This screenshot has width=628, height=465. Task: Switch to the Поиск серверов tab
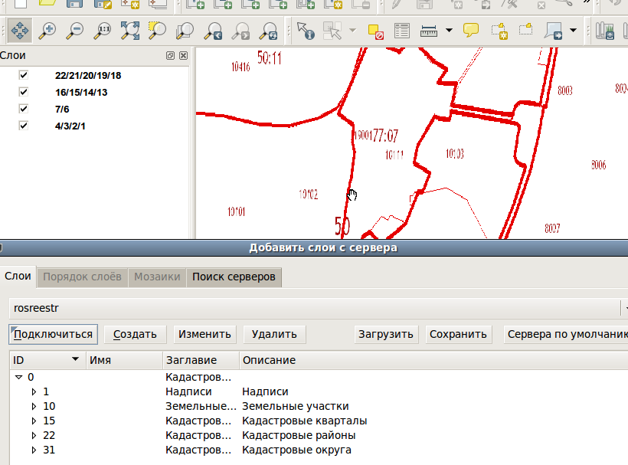234,277
